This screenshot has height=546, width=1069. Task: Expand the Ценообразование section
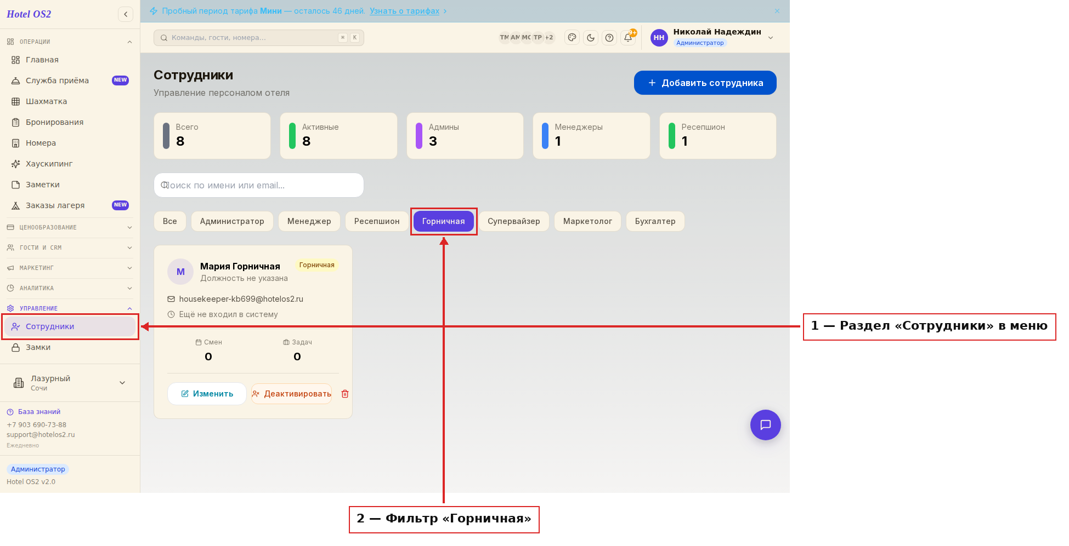click(x=70, y=227)
